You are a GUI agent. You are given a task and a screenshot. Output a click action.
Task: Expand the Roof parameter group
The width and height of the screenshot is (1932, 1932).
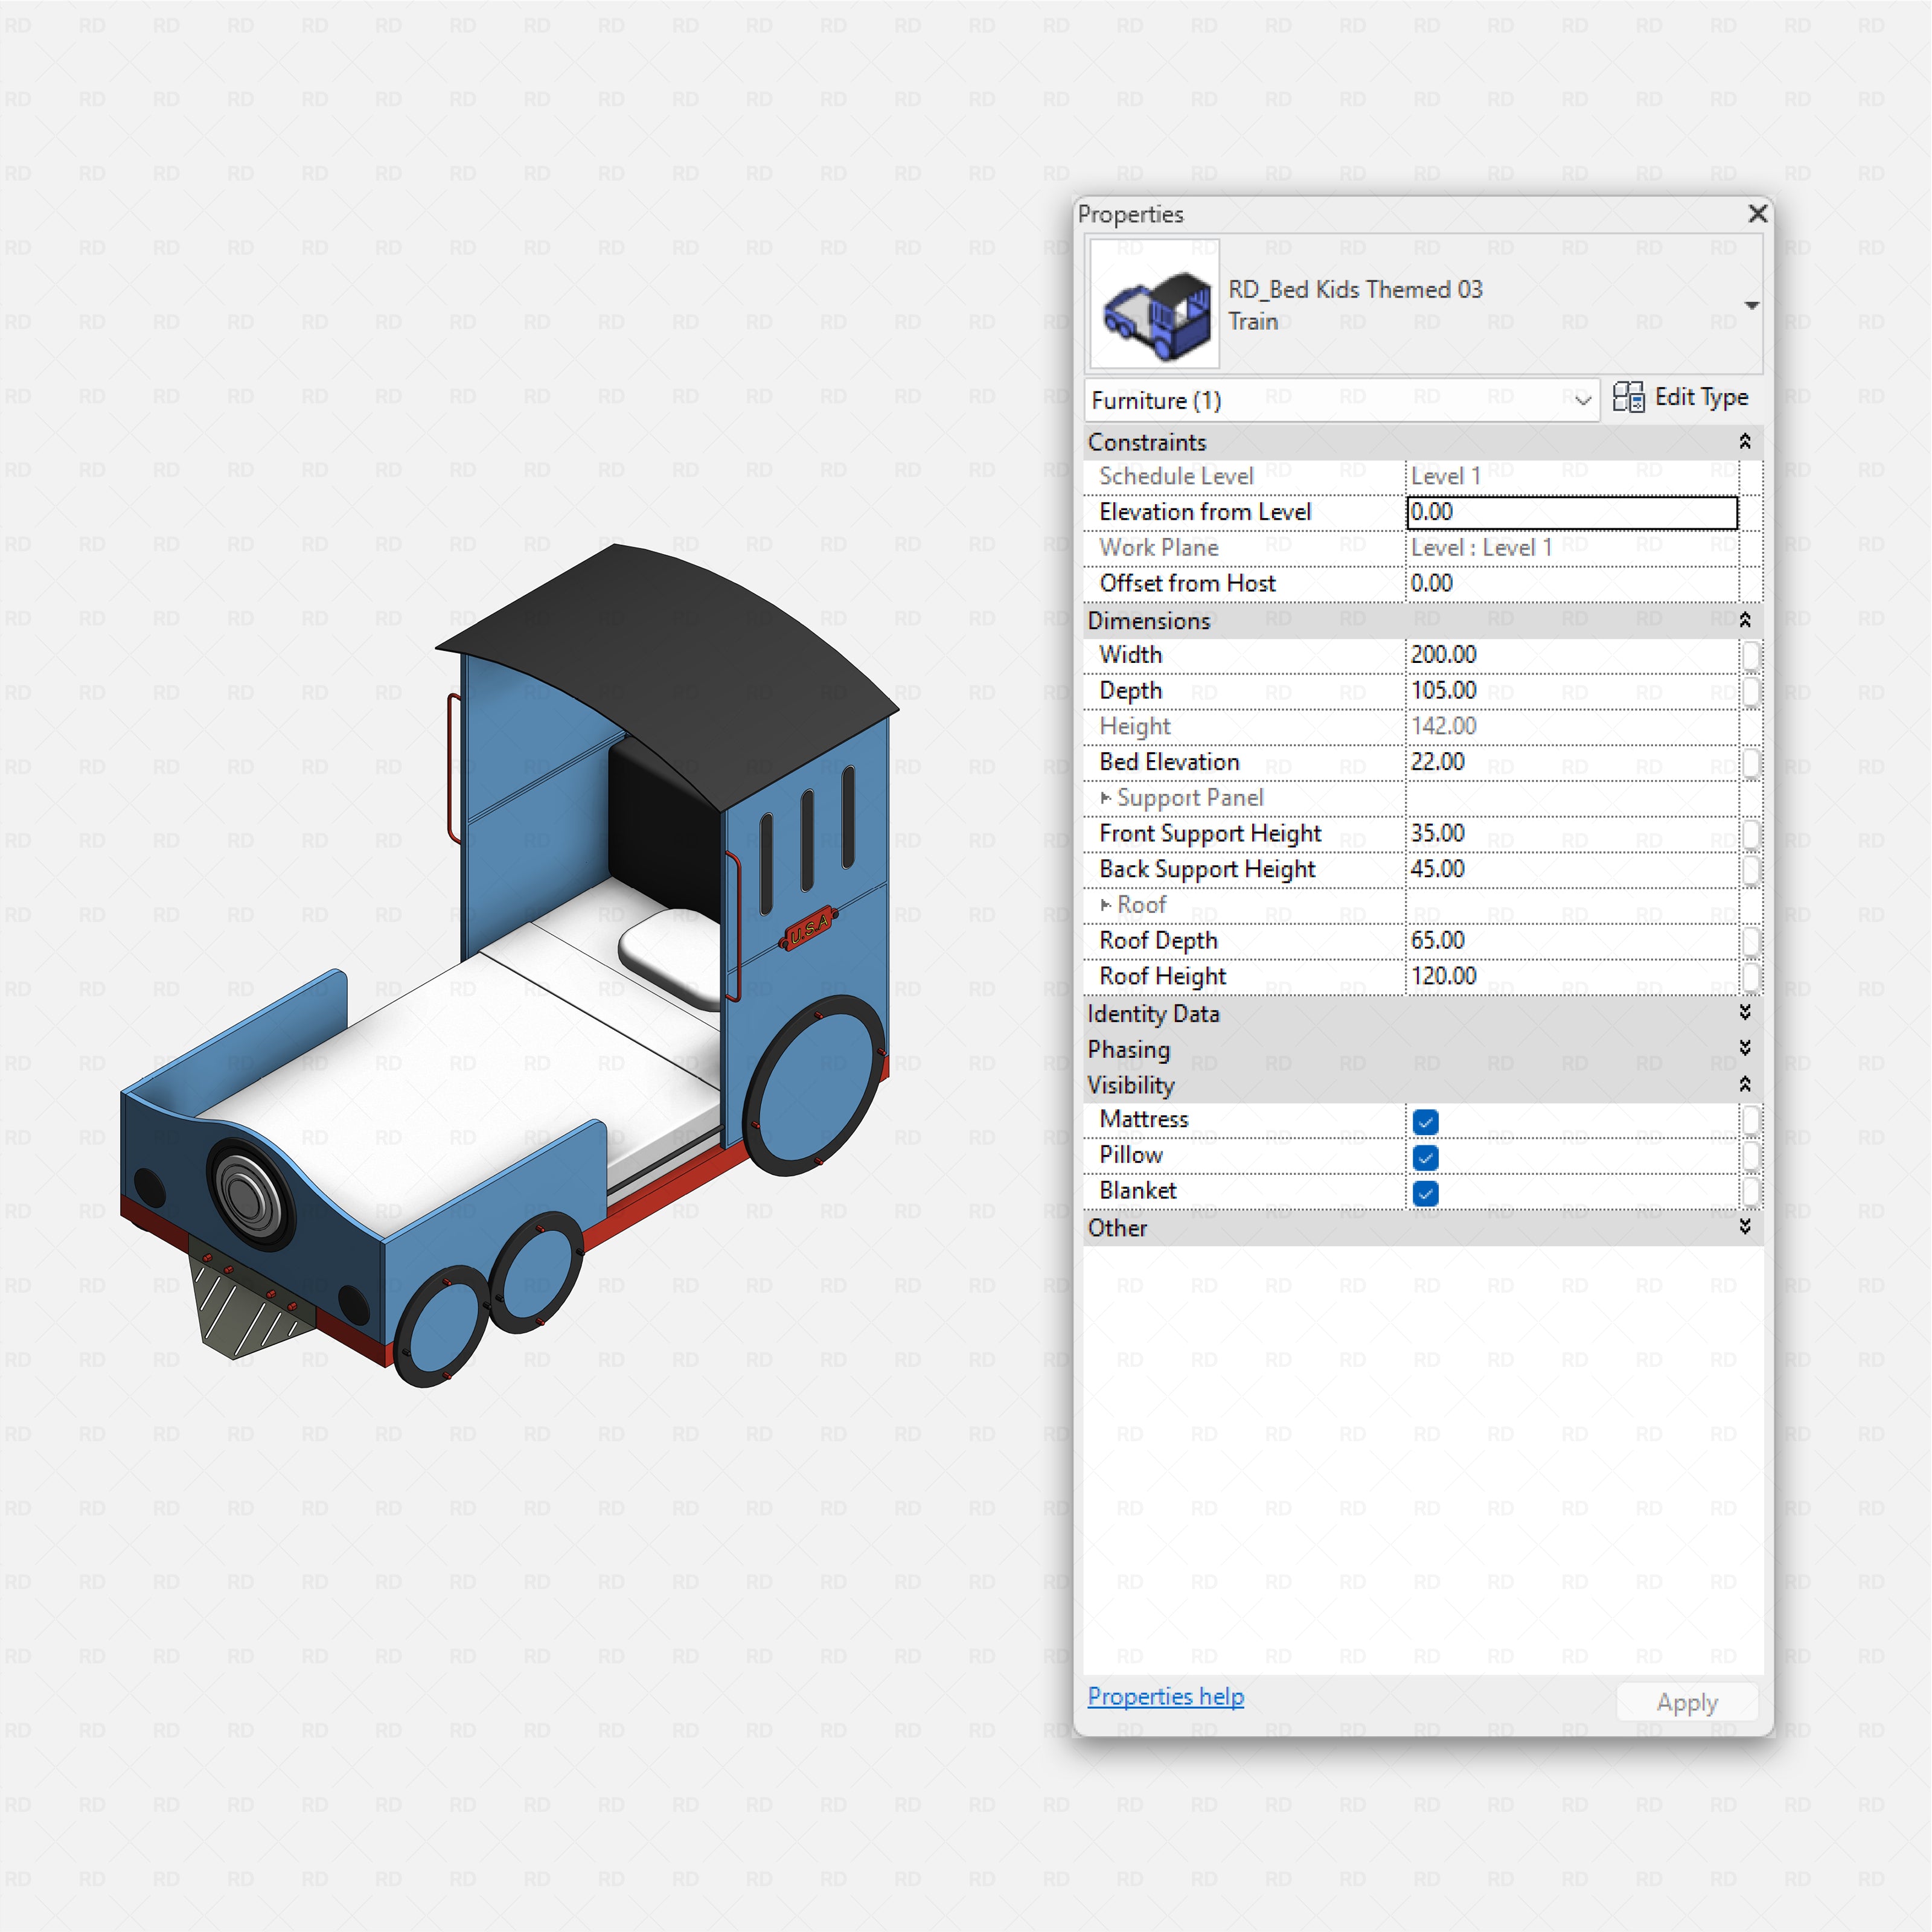pos(1106,904)
